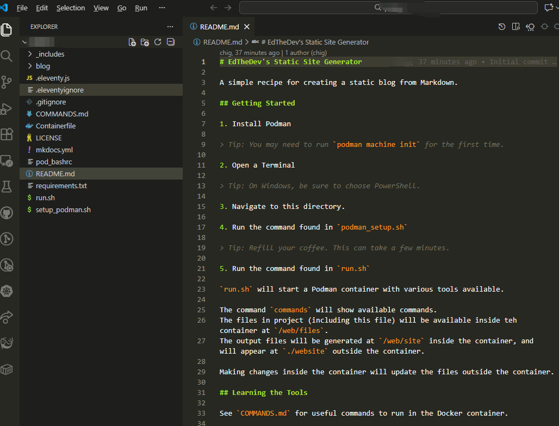Image resolution: width=559 pixels, height=426 pixels.
Task: Open the Git graph circular branch icon
Action: [x=7, y=239]
